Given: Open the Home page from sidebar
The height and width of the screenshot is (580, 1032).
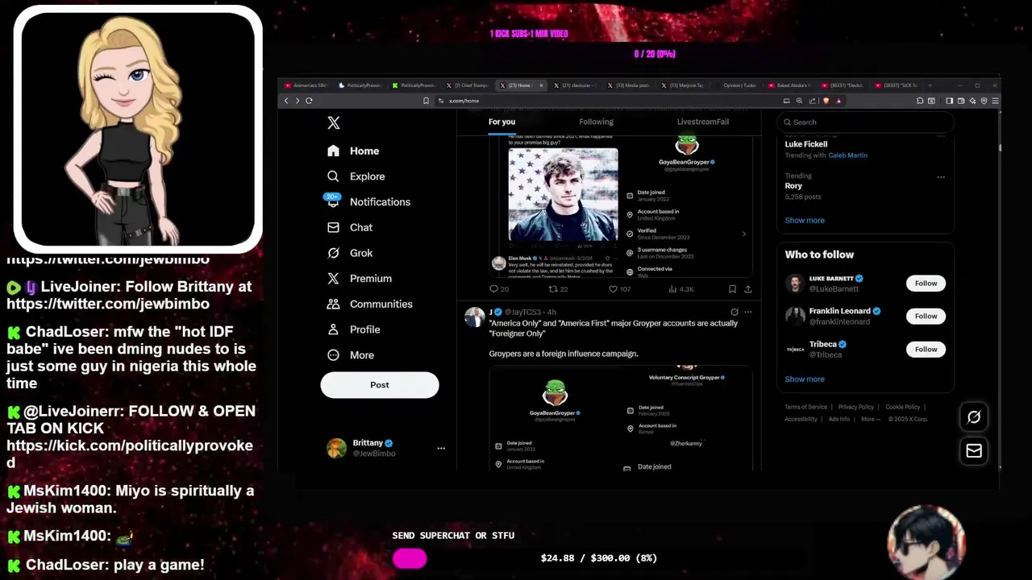Looking at the screenshot, I should [353, 151].
